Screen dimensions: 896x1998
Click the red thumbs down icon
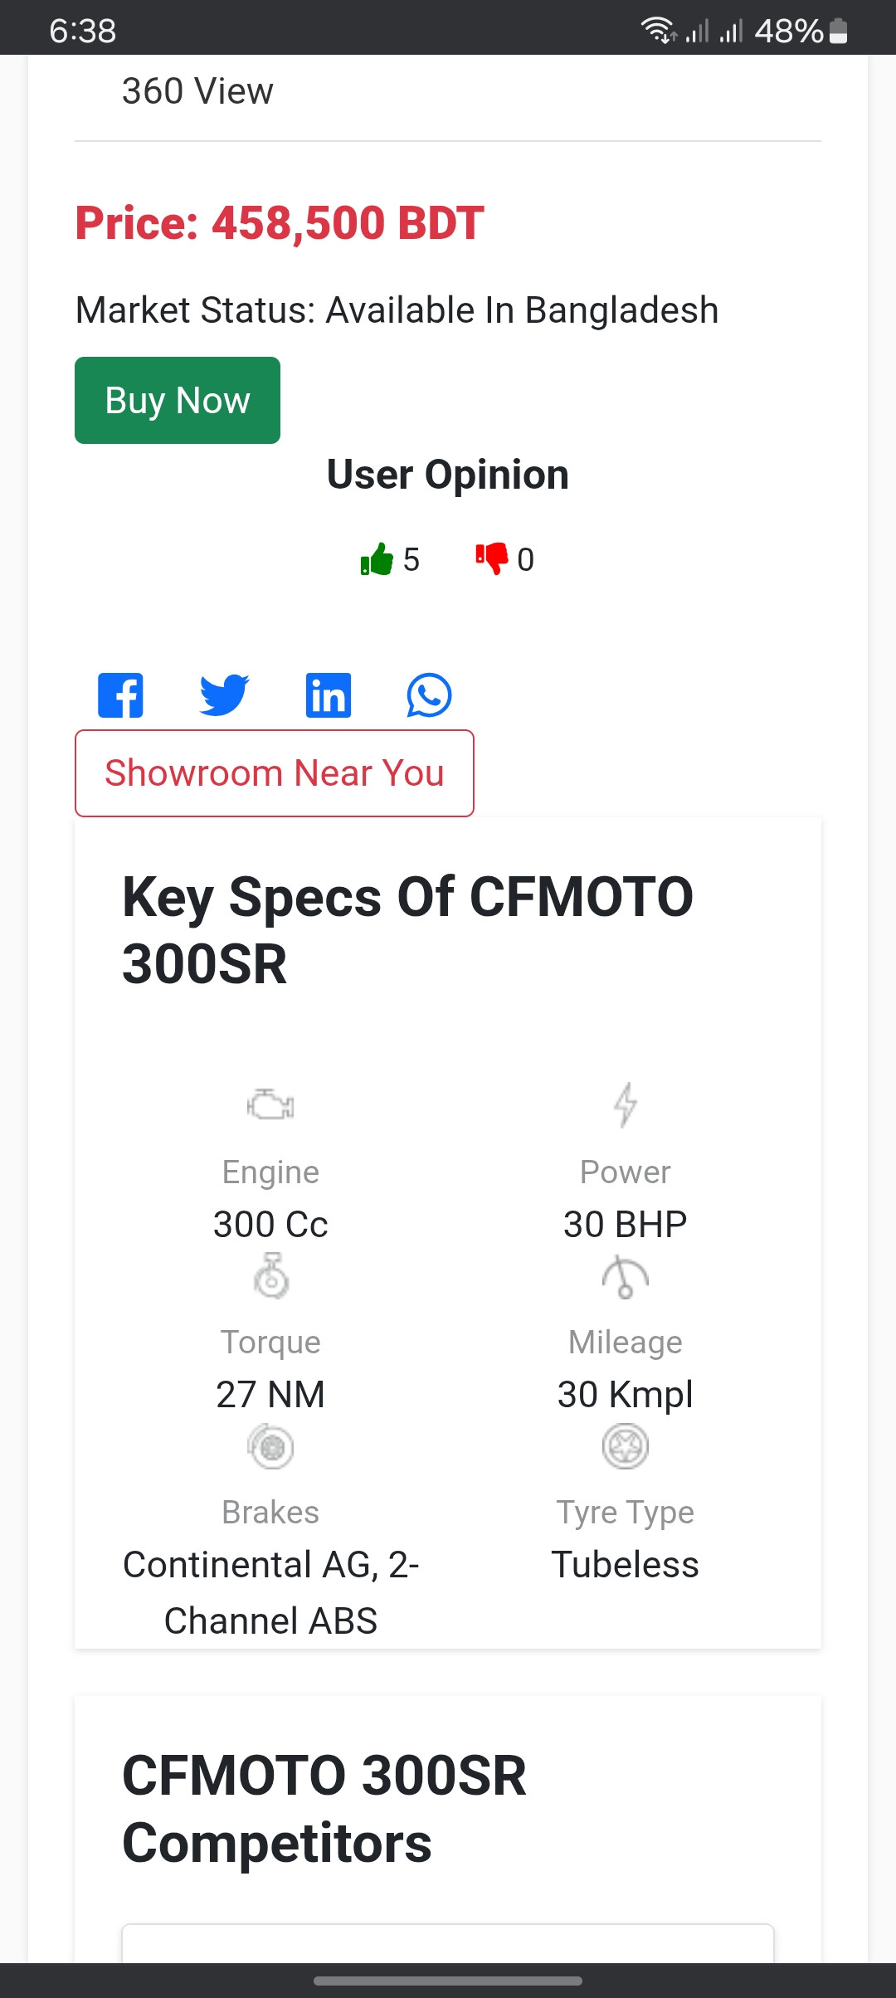pyautogui.click(x=491, y=558)
